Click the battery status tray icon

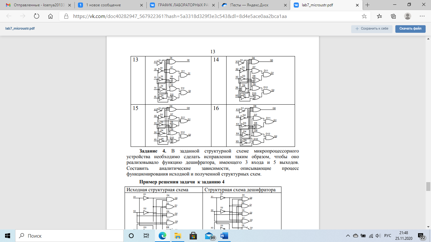pos(363,236)
